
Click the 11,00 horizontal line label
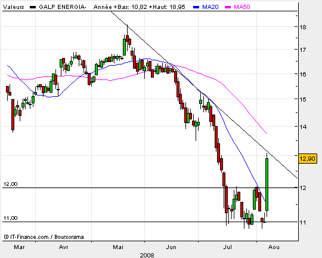(11, 218)
